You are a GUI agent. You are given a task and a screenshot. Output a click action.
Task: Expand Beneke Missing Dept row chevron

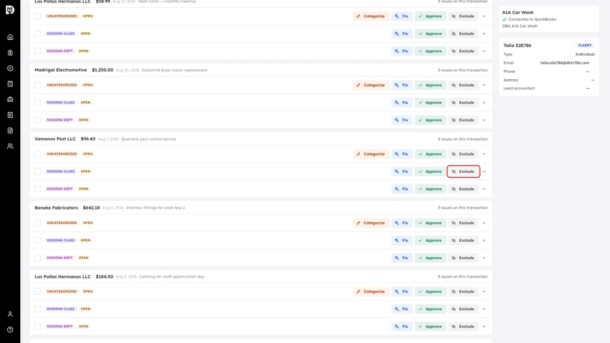[484, 258]
